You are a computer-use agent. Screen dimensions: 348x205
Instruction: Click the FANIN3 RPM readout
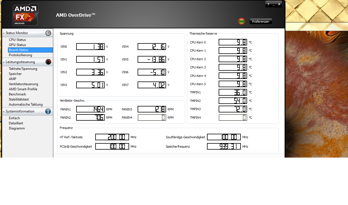pos(152,109)
